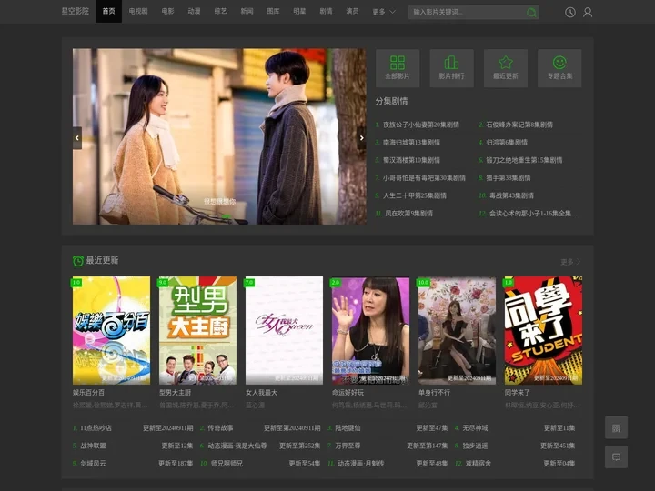Open 影片排行 ranking icon tile
Image resolution: width=655 pixels, height=491 pixels.
click(451, 68)
